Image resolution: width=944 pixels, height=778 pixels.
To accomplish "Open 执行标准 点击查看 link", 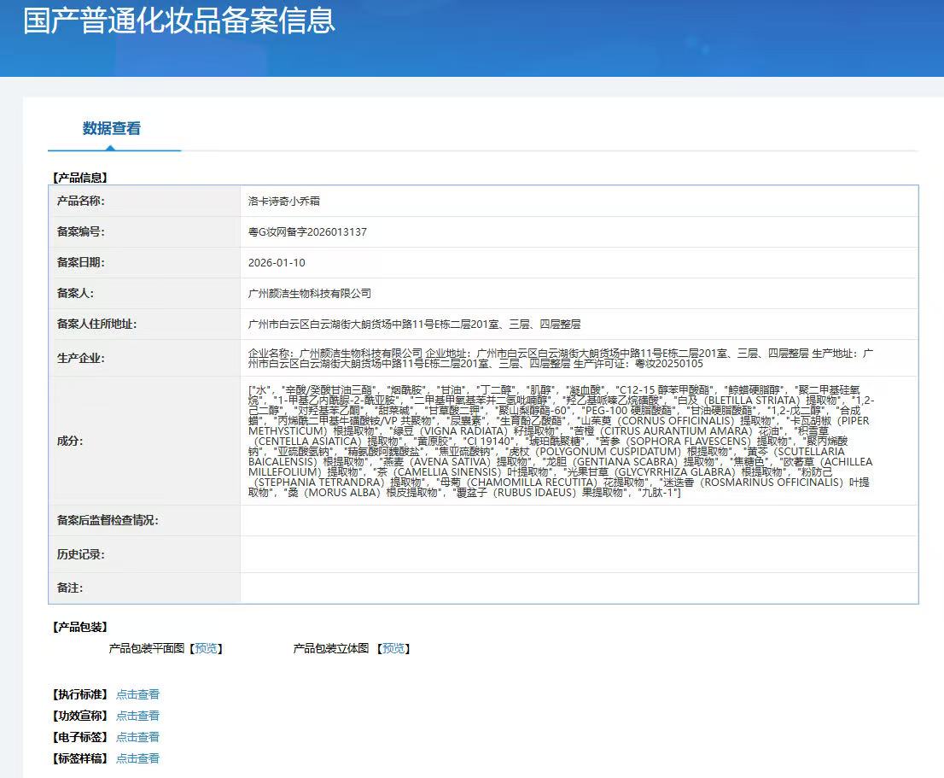I will point(138,694).
